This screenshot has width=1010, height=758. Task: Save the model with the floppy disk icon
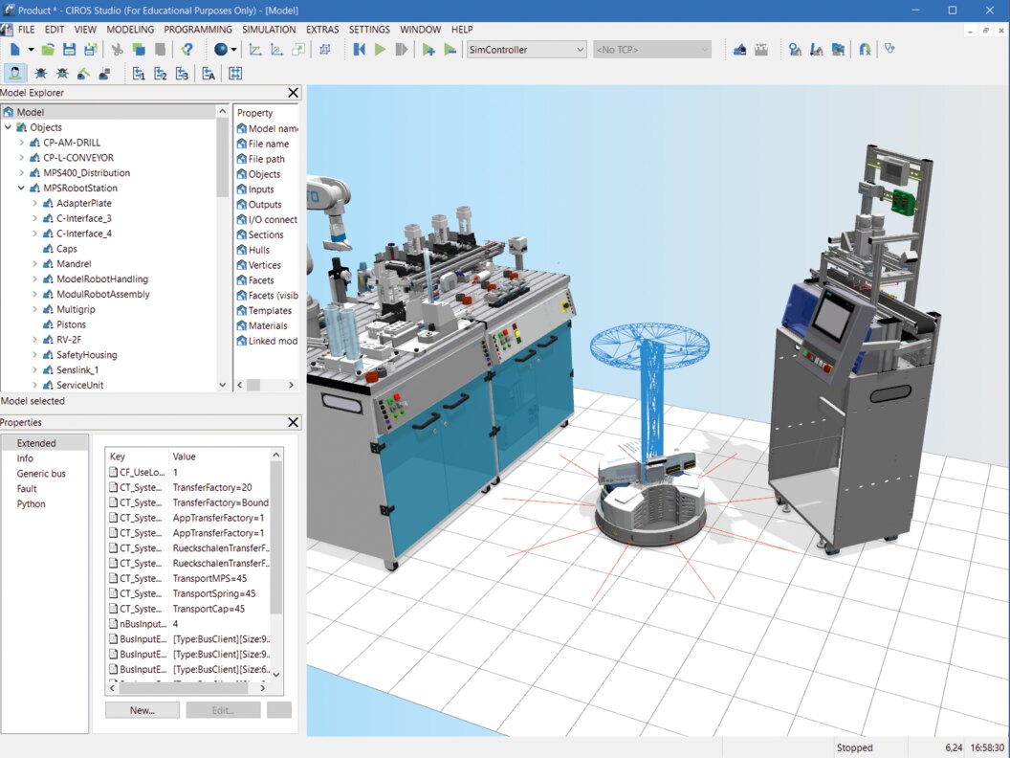(69, 50)
